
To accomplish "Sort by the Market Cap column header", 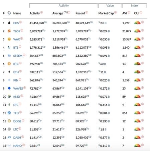I will click(106, 13).
